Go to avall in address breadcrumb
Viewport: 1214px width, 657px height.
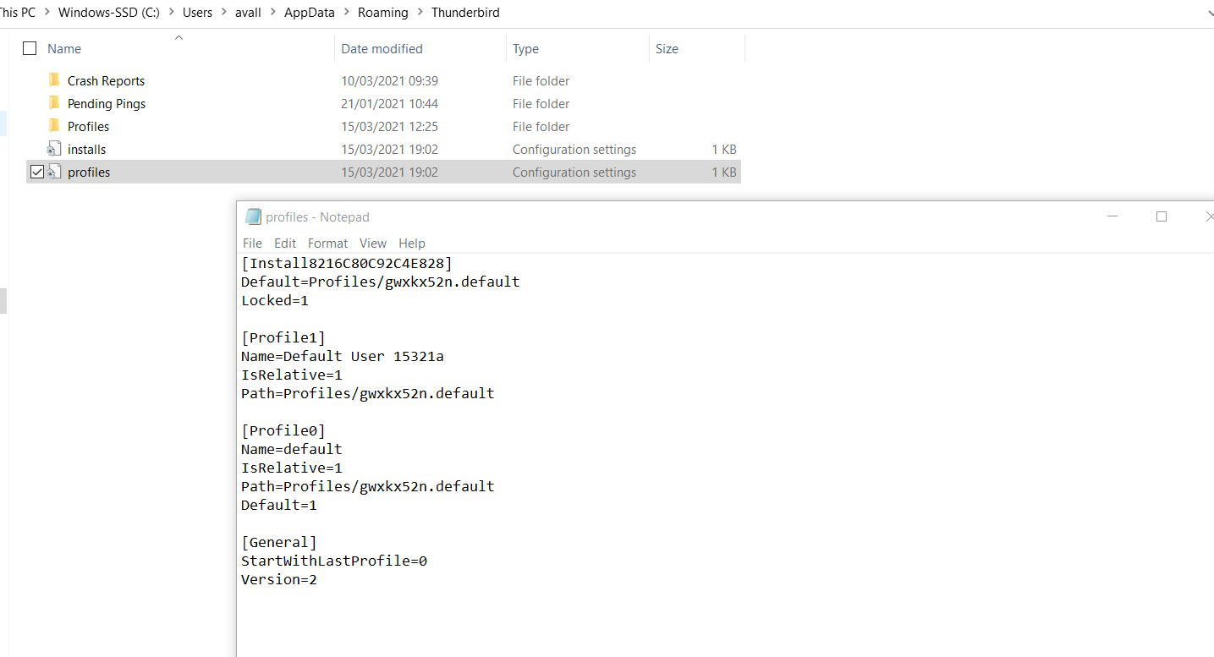[x=249, y=12]
